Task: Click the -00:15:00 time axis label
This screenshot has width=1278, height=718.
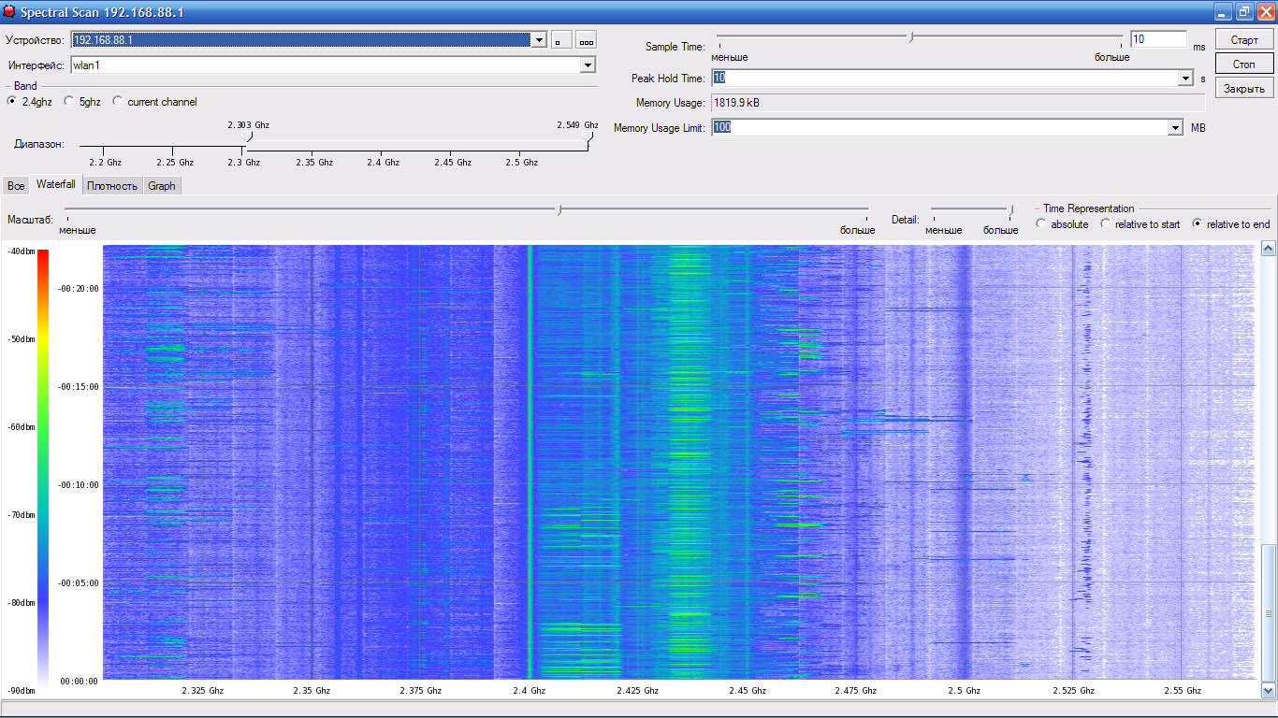Action: [79, 386]
